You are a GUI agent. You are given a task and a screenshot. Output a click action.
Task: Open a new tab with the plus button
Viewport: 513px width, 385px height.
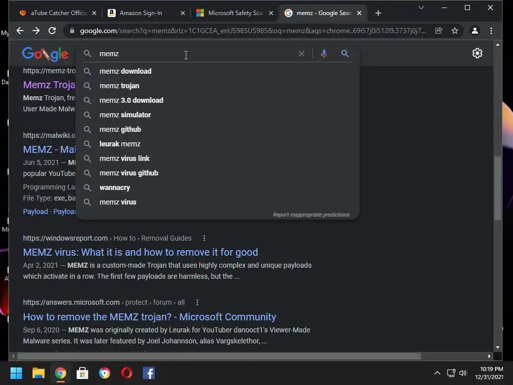click(x=378, y=13)
